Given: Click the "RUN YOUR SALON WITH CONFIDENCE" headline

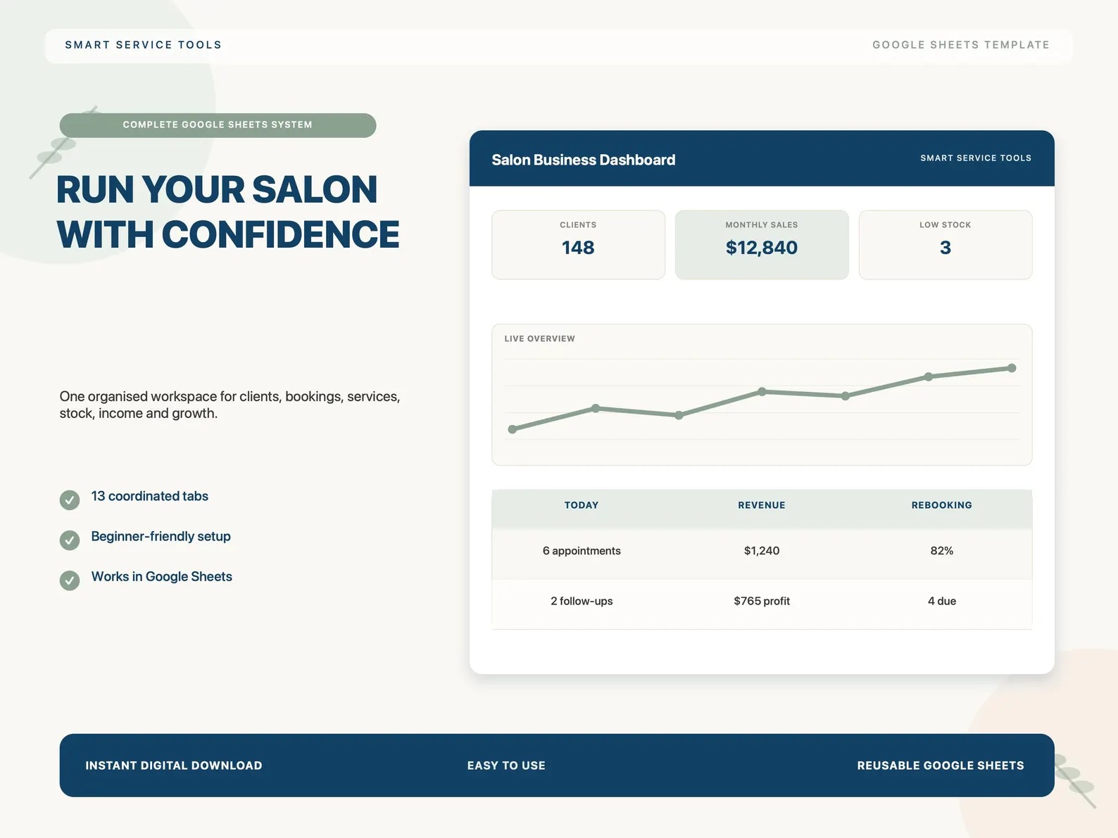Looking at the screenshot, I should [228, 212].
